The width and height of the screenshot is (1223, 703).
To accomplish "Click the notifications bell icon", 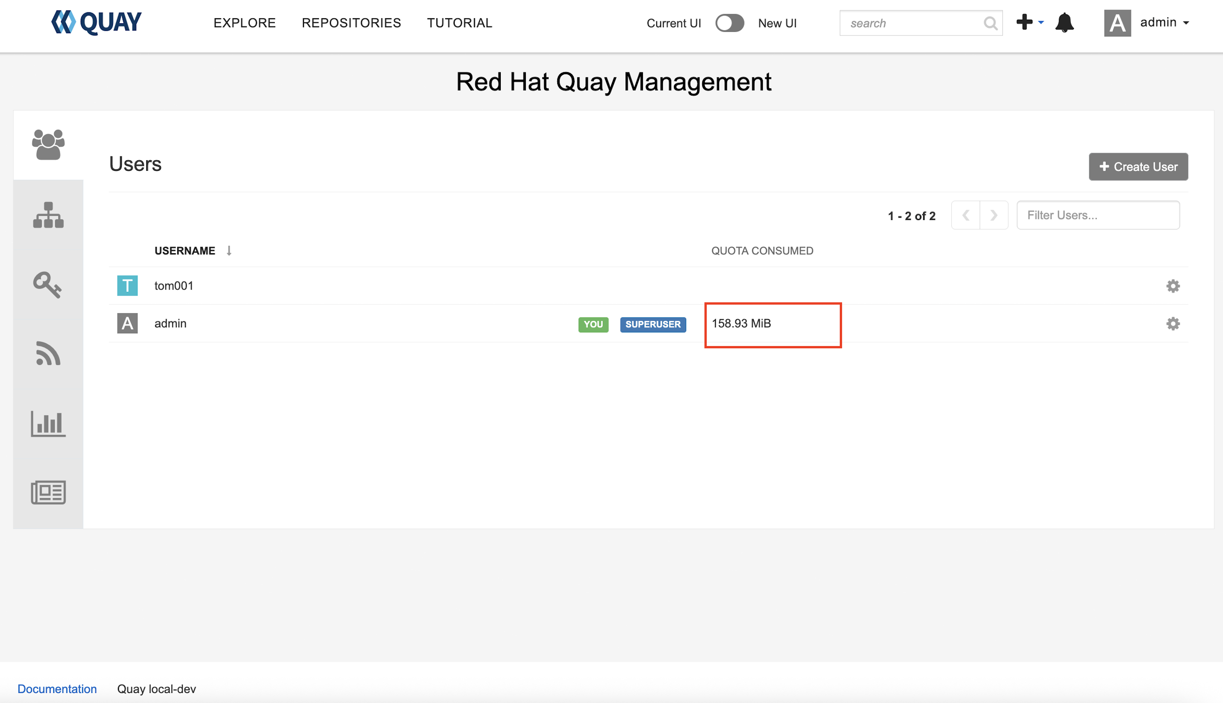I will click(x=1064, y=23).
